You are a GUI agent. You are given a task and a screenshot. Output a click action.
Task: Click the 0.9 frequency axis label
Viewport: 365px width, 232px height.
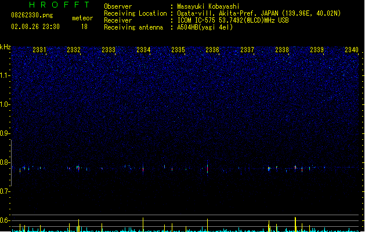click(5, 133)
